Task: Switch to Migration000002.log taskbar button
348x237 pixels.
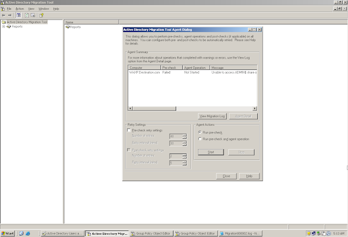Action: (240, 233)
